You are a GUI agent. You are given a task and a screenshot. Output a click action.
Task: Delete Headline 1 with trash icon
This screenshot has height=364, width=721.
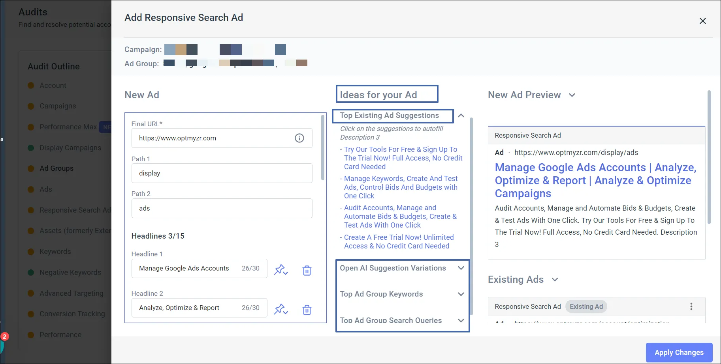(x=307, y=271)
